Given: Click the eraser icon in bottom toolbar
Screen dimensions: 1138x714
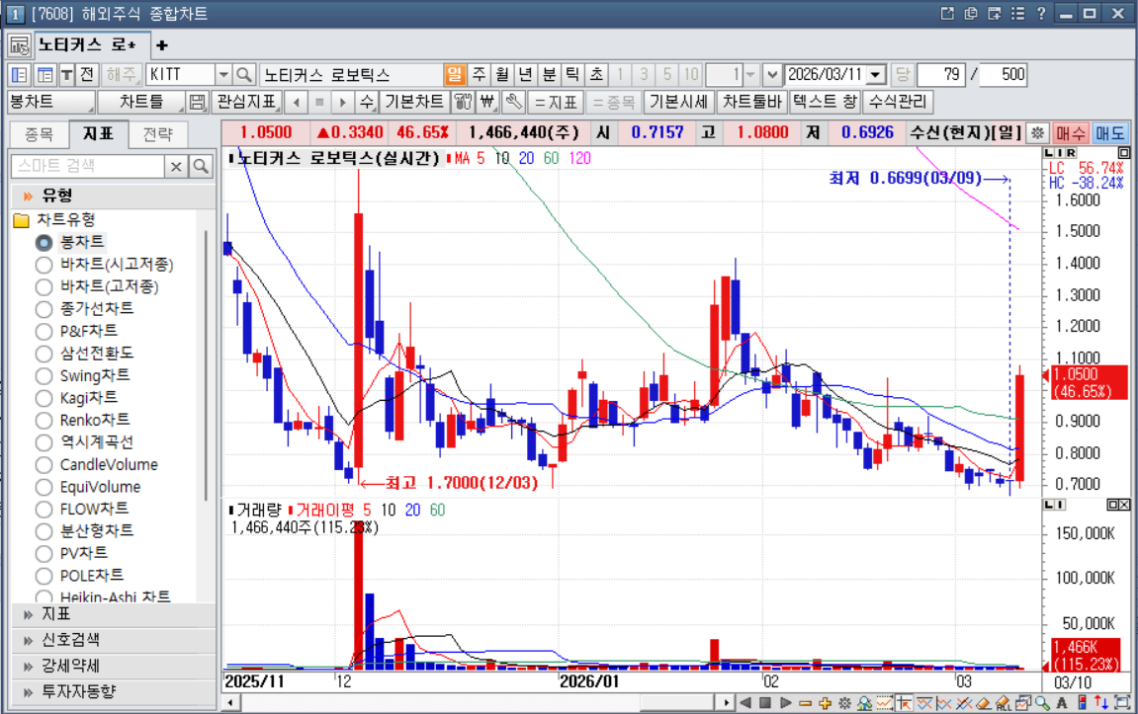Looking at the screenshot, I should click(x=983, y=703).
